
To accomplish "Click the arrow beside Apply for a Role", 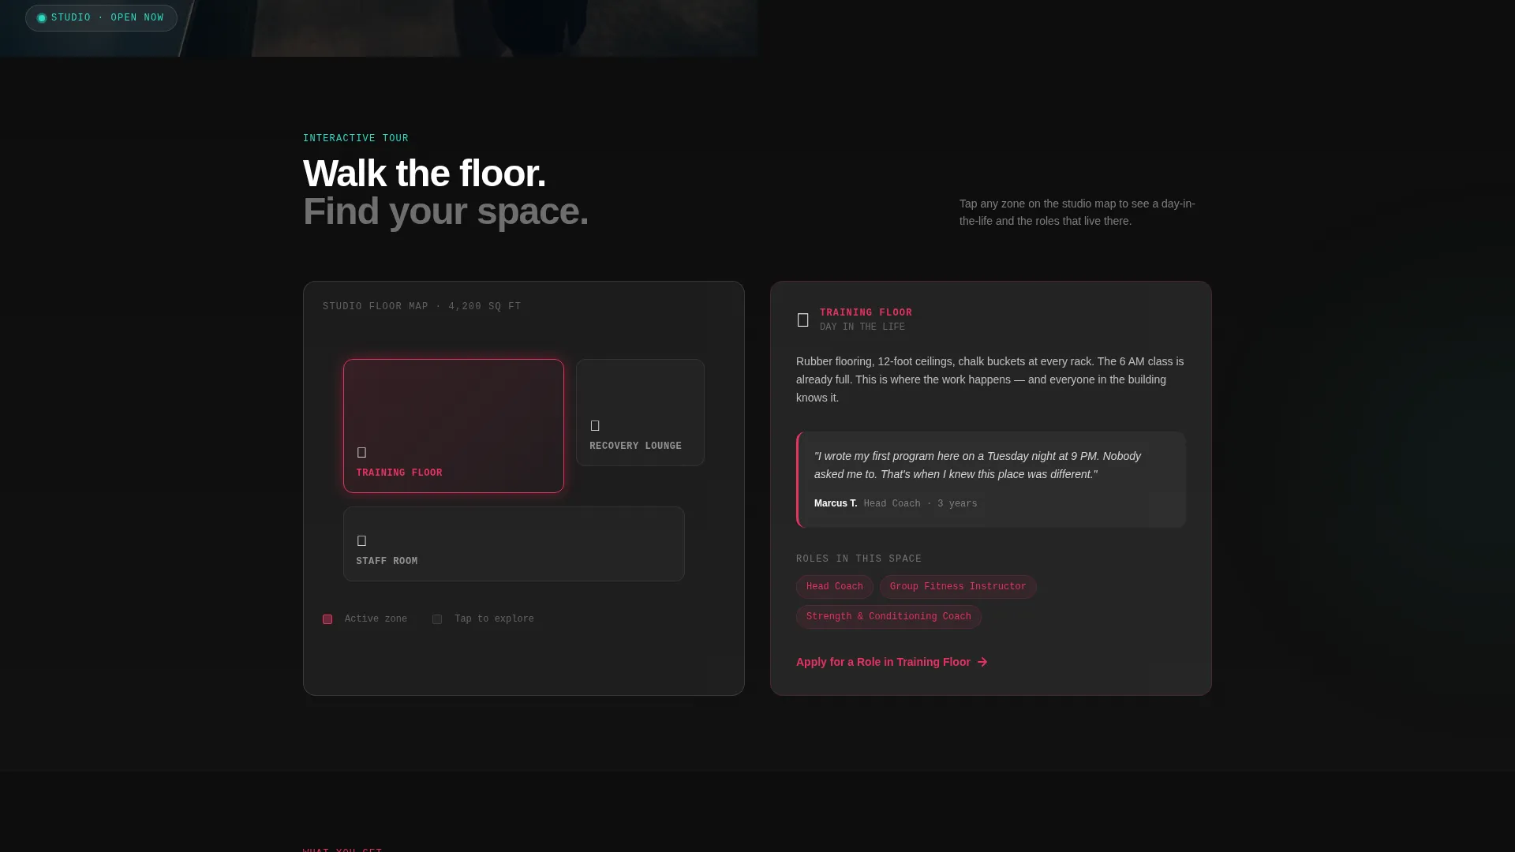I will click(x=982, y=662).
